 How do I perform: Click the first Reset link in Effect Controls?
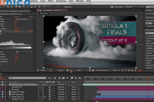[x=17, y=17]
